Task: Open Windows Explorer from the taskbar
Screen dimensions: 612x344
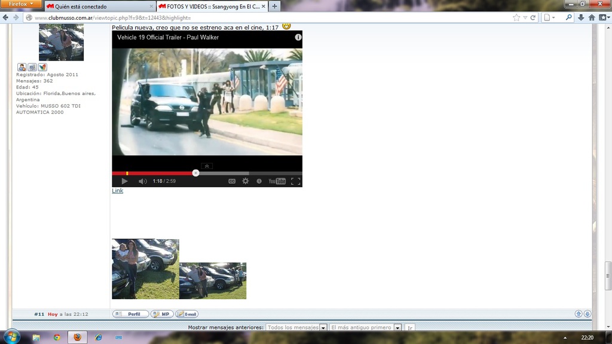Action: (36, 337)
